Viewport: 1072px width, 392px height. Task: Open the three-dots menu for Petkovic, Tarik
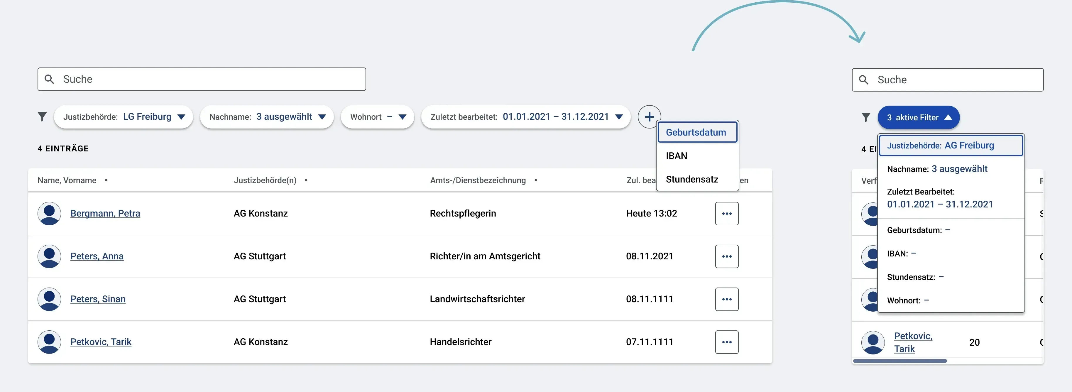[x=727, y=342]
